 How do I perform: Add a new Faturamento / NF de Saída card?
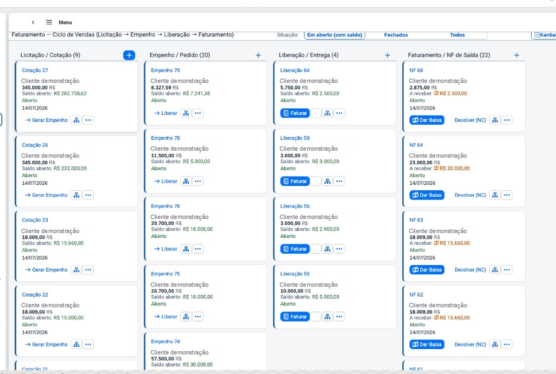517,55
